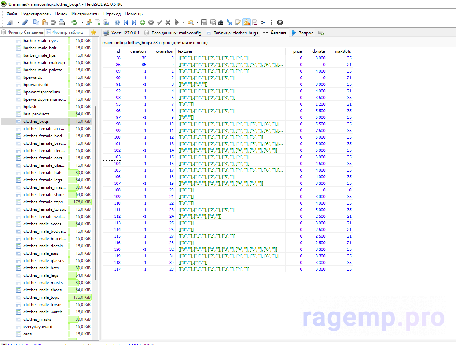Viewport: 456px width, 345px height.
Task: Open the User manager icon
Action: (x=89, y=22)
